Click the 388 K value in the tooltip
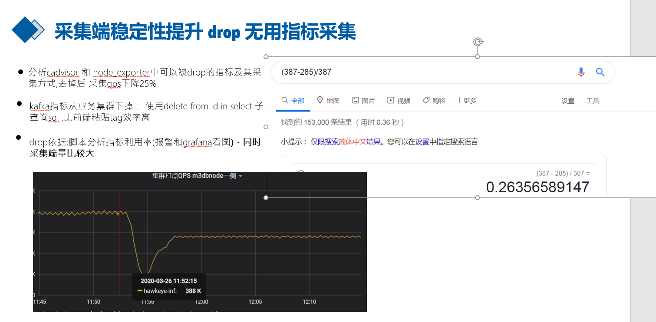656x322 pixels. (193, 291)
